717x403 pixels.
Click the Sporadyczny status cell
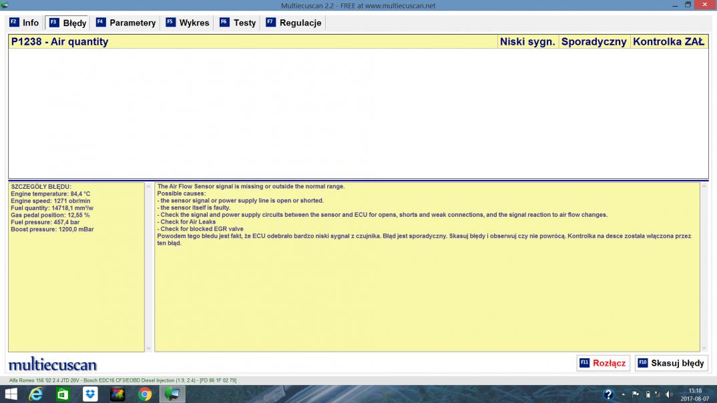pyautogui.click(x=593, y=41)
